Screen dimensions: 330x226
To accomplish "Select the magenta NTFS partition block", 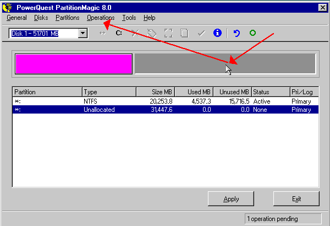I will tap(74, 64).
